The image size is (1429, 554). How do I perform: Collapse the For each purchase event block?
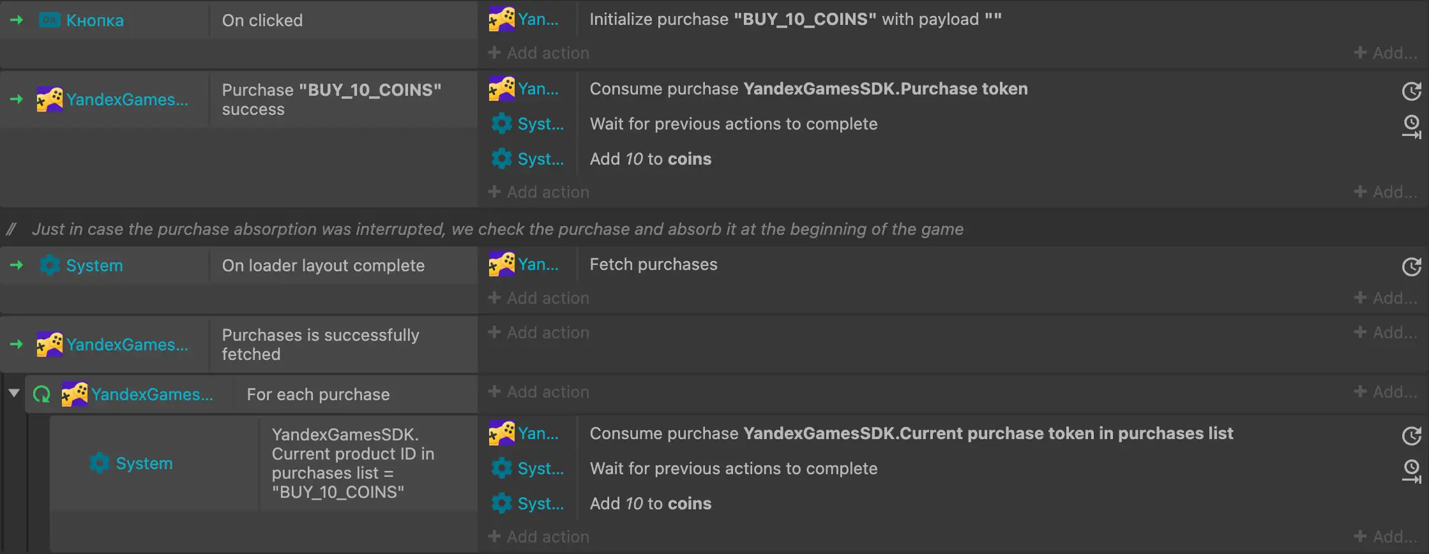point(13,393)
